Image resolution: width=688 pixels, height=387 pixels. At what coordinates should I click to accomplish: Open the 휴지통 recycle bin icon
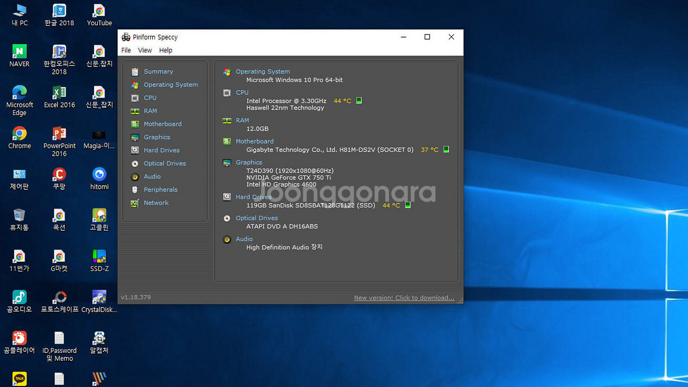click(20, 220)
